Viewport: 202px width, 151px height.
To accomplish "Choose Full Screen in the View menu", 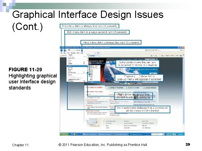I will tap(77, 81).
